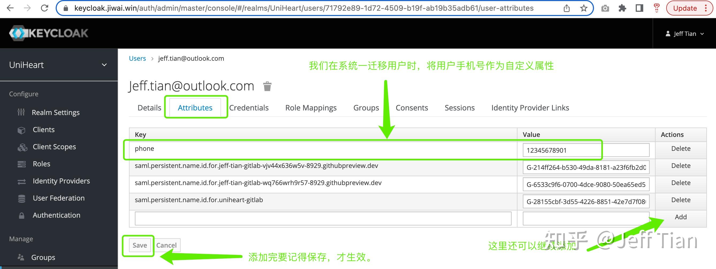Viewport: 716px width, 269px height.
Task: Open Chrome's three-dot options menu
Action: [x=708, y=8]
